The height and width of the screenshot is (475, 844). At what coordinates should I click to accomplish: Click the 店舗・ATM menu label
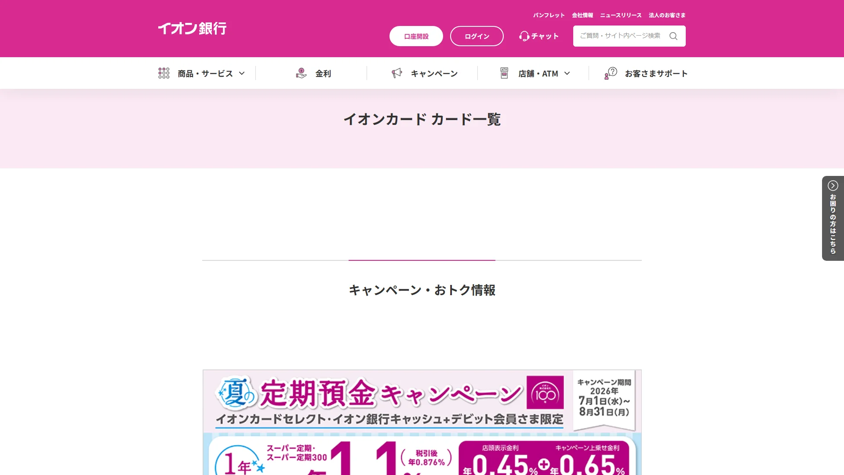(x=538, y=73)
